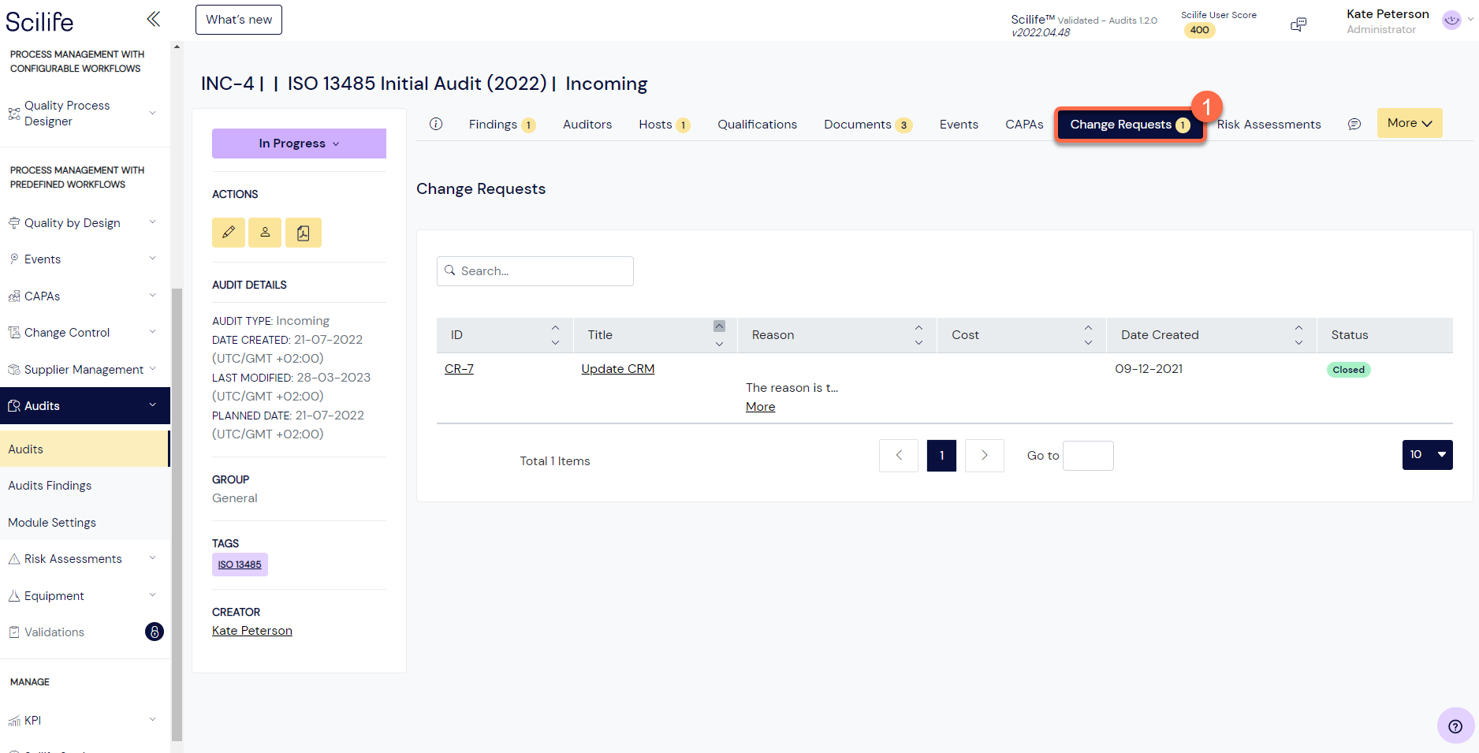Open the comments speech bubble tab icon

click(1354, 124)
